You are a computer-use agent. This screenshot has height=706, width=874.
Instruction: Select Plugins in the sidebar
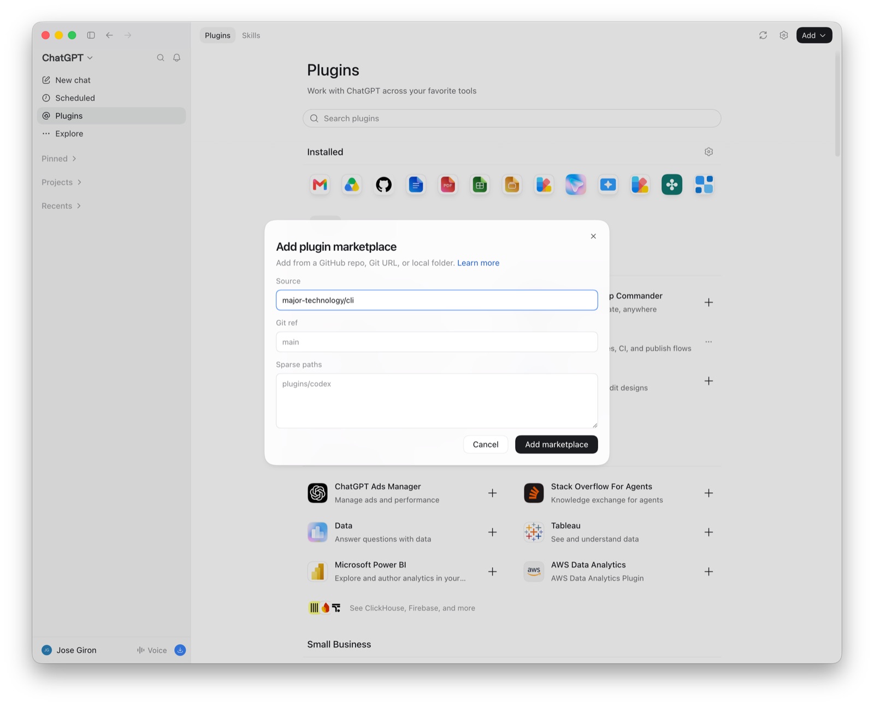click(x=111, y=116)
